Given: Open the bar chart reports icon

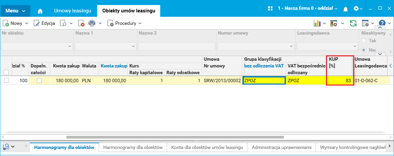Looking at the screenshot, I should point(317,23).
